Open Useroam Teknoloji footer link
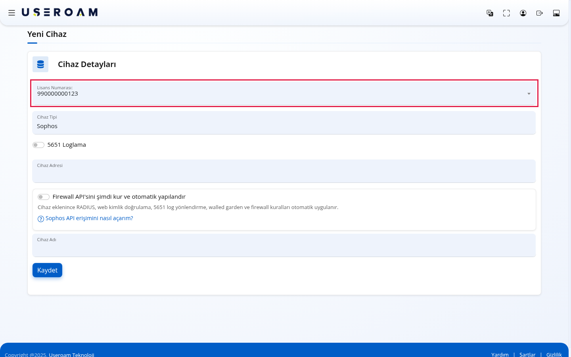 (x=71, y=355)
